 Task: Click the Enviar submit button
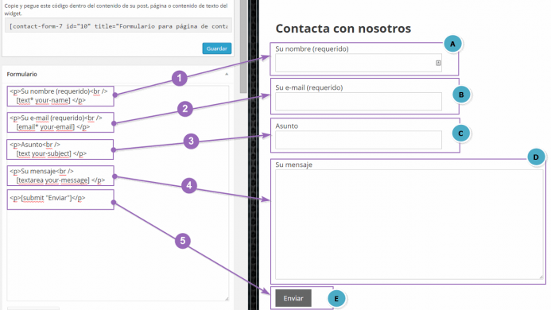293,298
